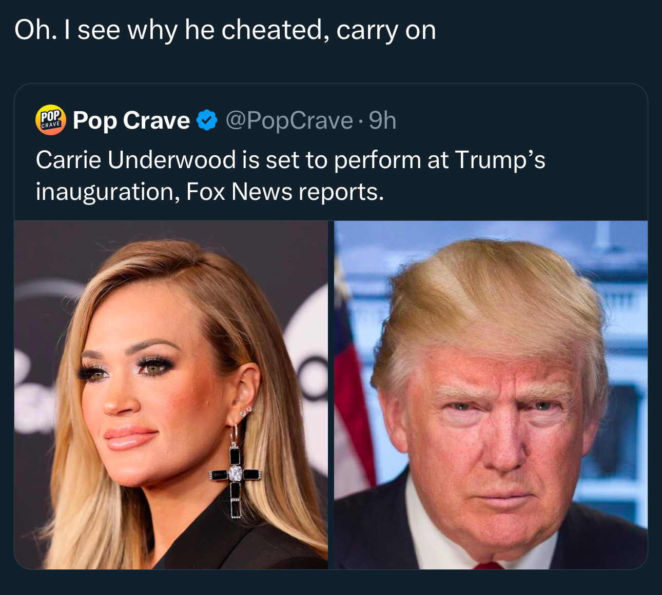Expand the right photo of the man in a suit
This screenshot has width=662, height=595.
tap(491, 395)
